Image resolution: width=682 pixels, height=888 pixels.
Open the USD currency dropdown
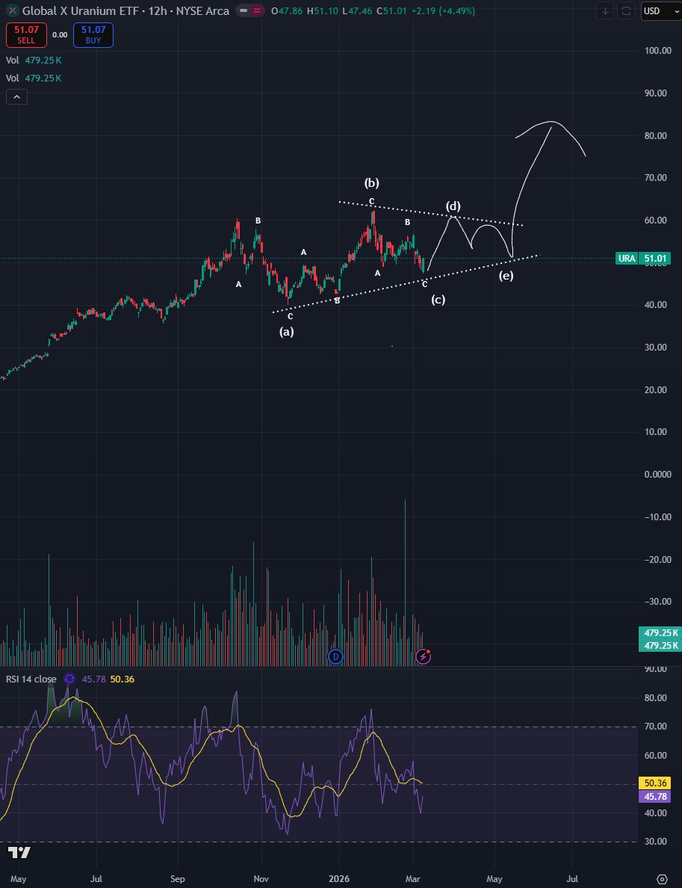(661, 10)
